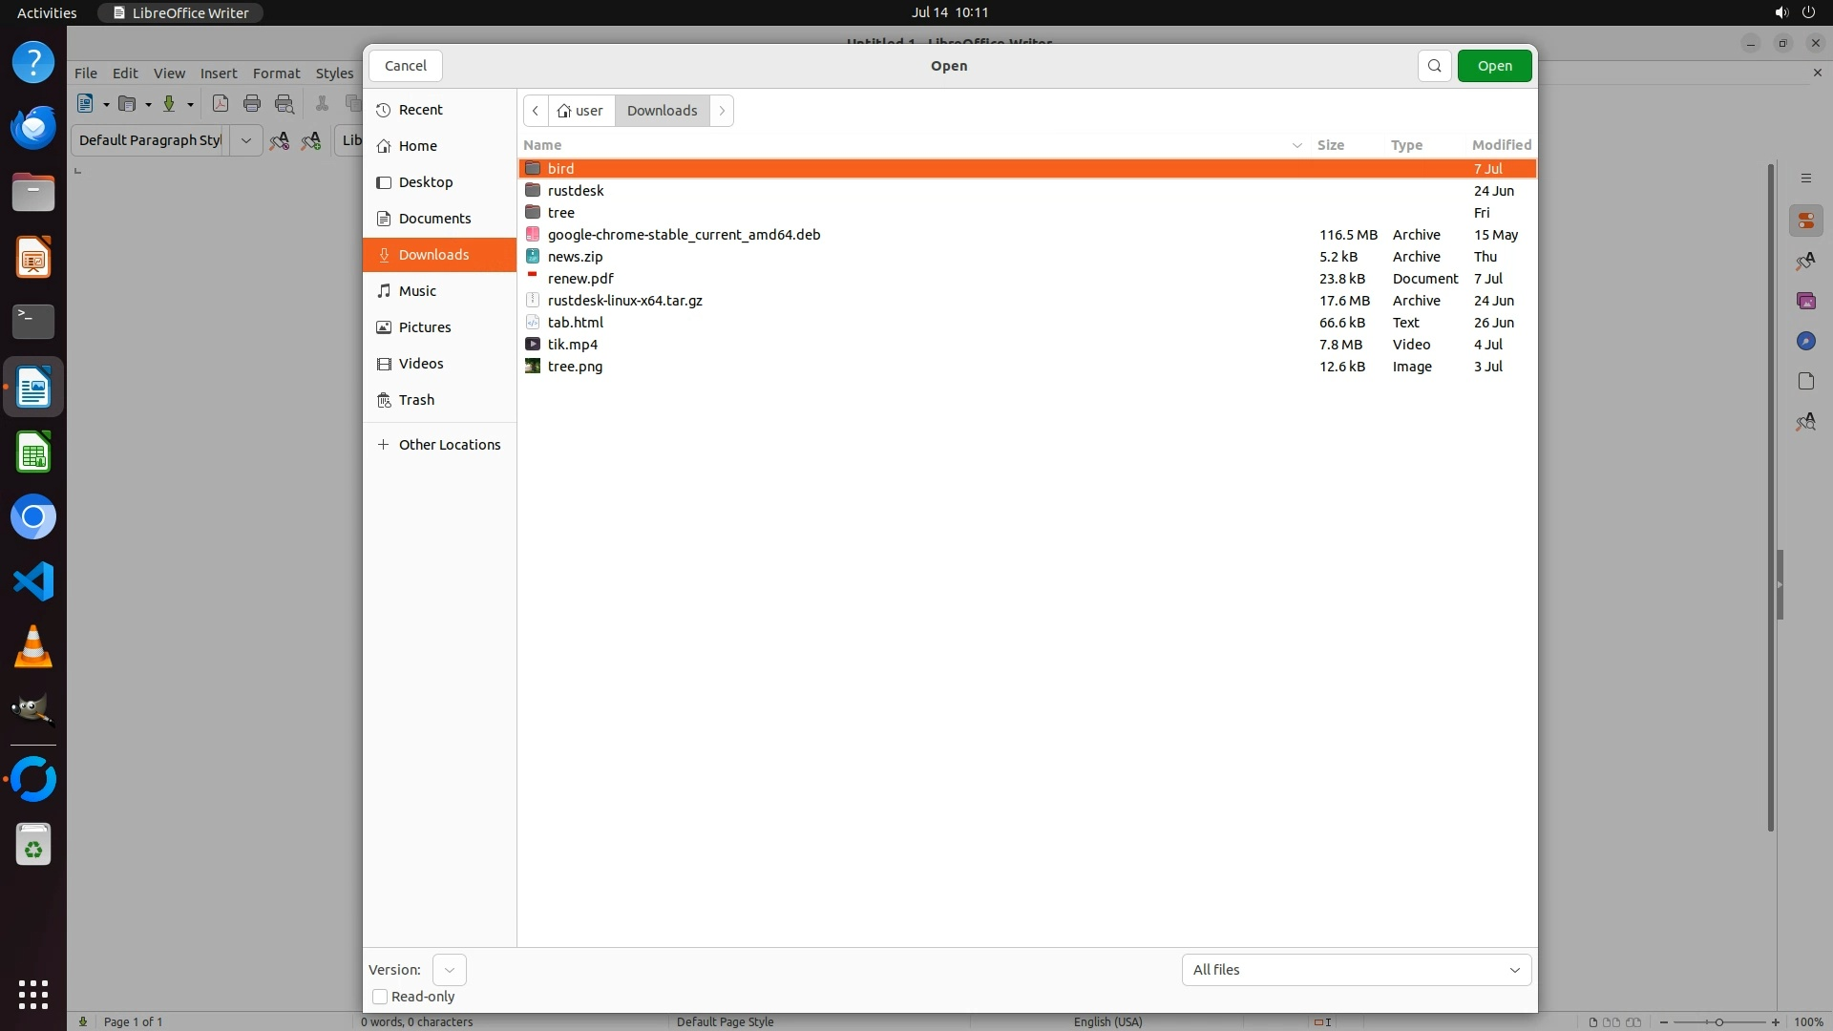Click the Print toolbar icon

tap(252, 104)
